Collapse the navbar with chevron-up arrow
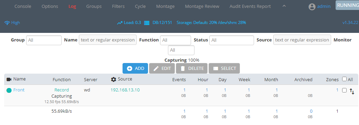The width and height of the screenshot is (359, 125). (284, 6)
